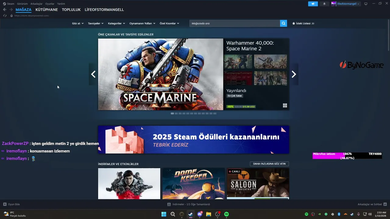Image resolution: width=390 pixels, height=219 pixels.
Task: Open Discord from the taskbar
Action: click(x=200, y=214)
